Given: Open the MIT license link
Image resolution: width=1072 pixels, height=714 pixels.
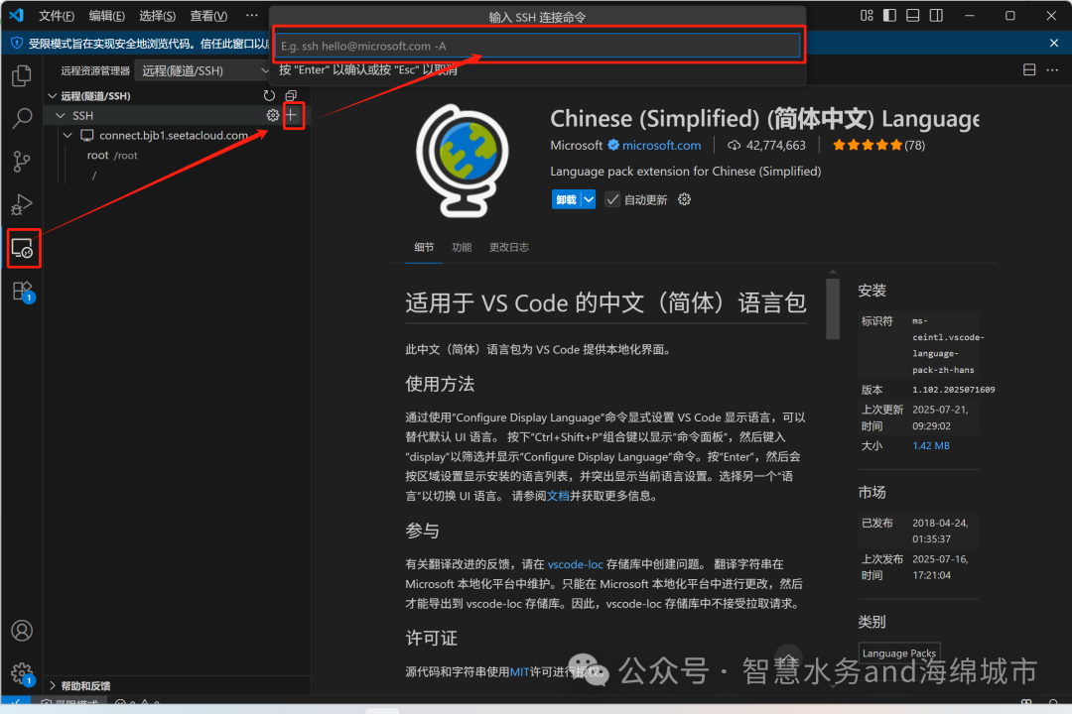Looking at the screenshot, I should click(519, 671).
